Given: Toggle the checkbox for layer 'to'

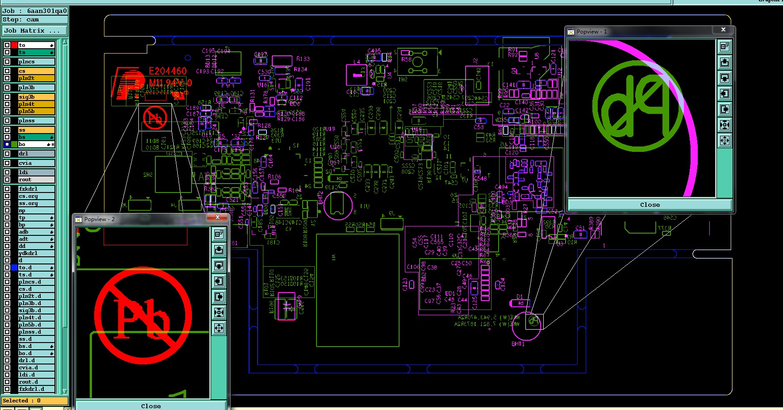Looking at the screenshot, I should (7, 45).
